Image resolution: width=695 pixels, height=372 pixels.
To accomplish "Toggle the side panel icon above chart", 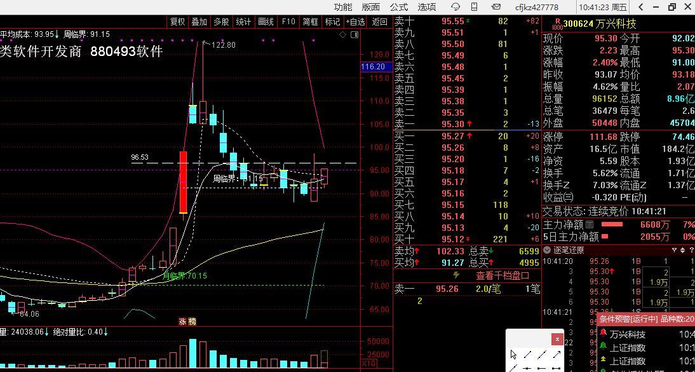I will click(354, 34).
